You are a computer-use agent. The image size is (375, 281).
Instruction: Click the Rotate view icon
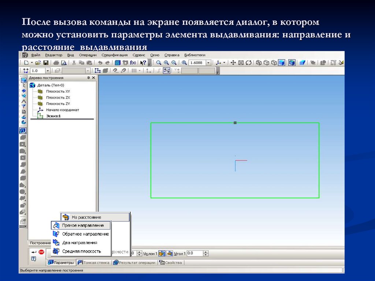pos(249,63)
